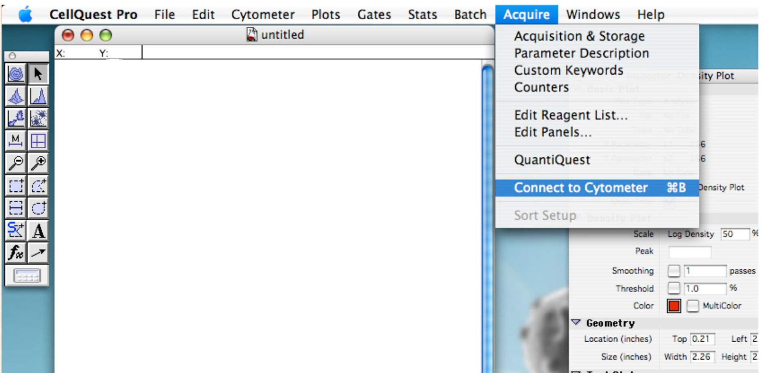Viewport: 764px width, 373px height.
Task: Collapse the Geometry section triangle
Action: (x=576, y=322)
